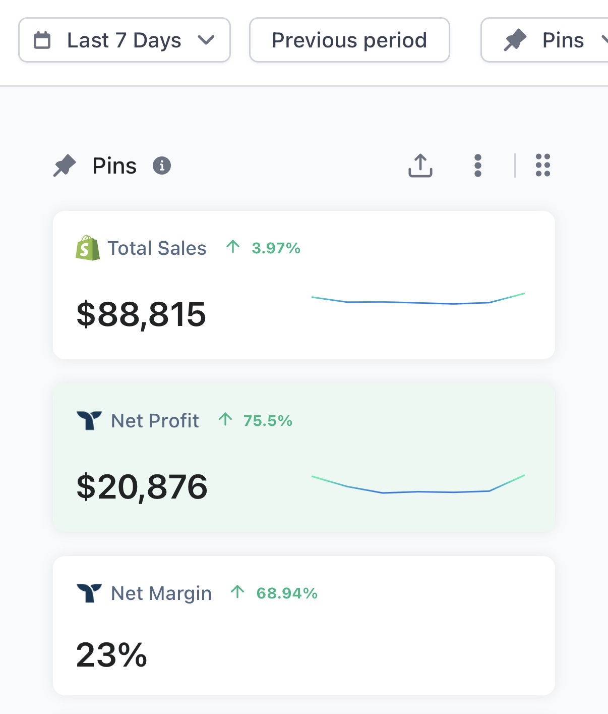Image resolution: width=608 pixels, height=714 pixels.
Task: Click the Net Profit whale logo icon
Action: click(x=89, y=420)
